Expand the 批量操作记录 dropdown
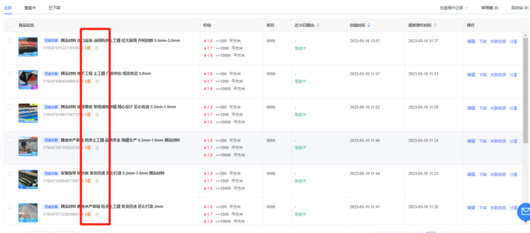The width and height of the screenshot is (530, 233). (x=454, y=8)
